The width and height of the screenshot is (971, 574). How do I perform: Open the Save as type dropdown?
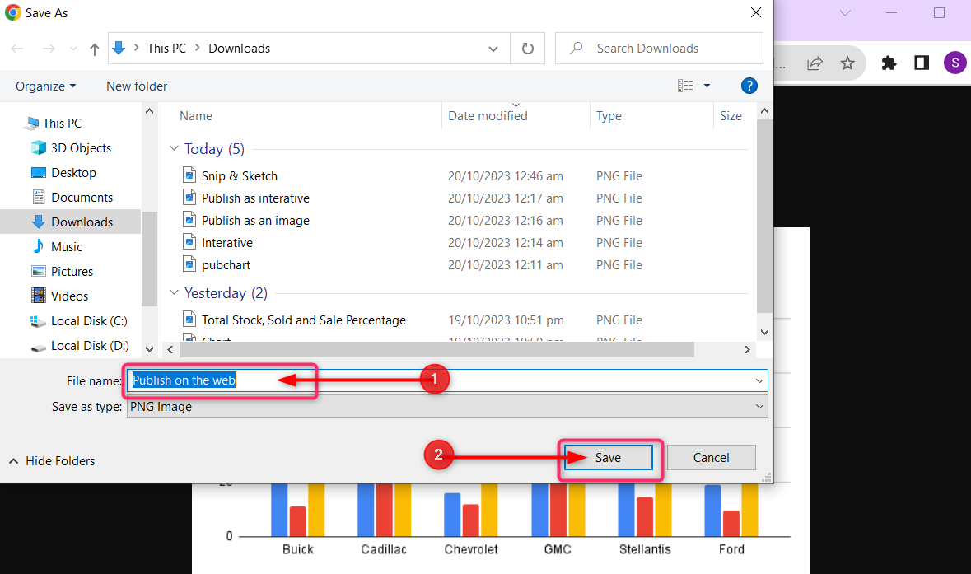(446, 406)
